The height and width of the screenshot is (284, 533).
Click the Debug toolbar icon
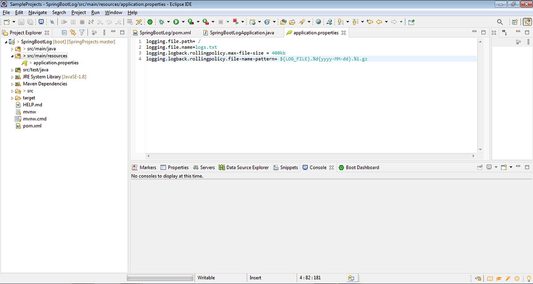[x=161, y=22]
